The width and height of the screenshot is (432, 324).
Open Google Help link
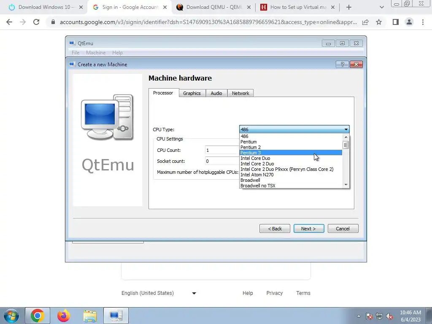pos(248,293)
